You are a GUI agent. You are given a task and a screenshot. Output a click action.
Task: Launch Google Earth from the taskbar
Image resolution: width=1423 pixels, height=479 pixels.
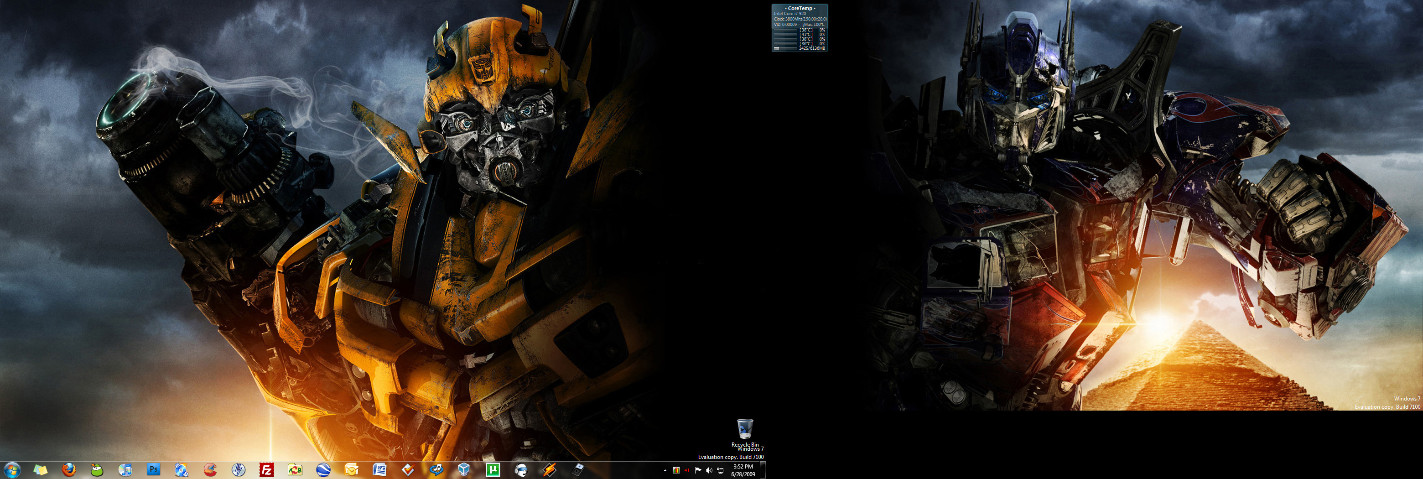click(323, 470)
